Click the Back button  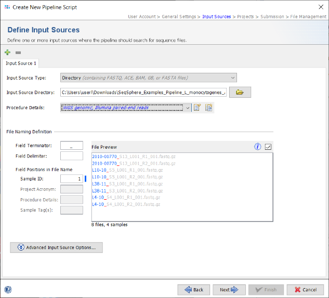pyautogui.click(x=193, y=290)
